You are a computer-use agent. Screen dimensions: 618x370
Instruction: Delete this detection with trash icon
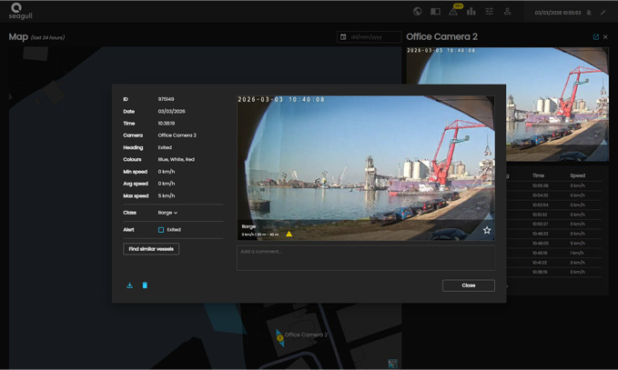click(x=145, y=285)
